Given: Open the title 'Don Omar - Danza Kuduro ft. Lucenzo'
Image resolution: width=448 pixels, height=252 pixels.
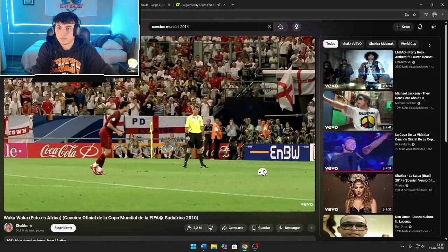Looking at the screenshot, I should 414,219.
